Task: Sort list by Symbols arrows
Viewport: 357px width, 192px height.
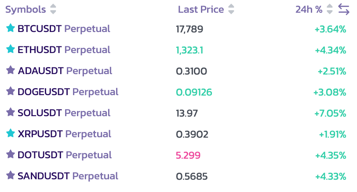Action: 53,9
